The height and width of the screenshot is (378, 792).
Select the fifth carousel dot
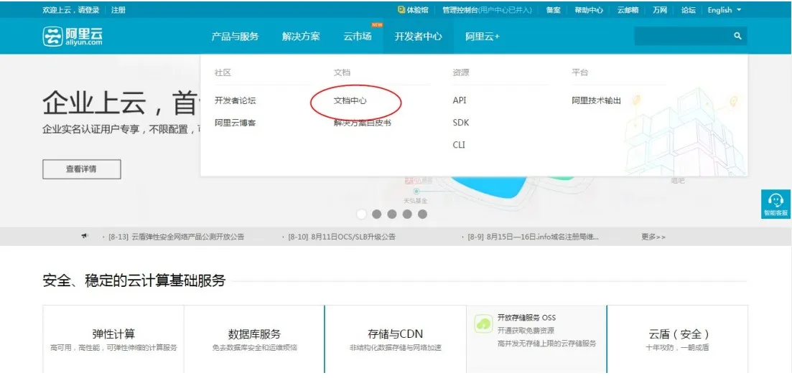tap(422, 214)
